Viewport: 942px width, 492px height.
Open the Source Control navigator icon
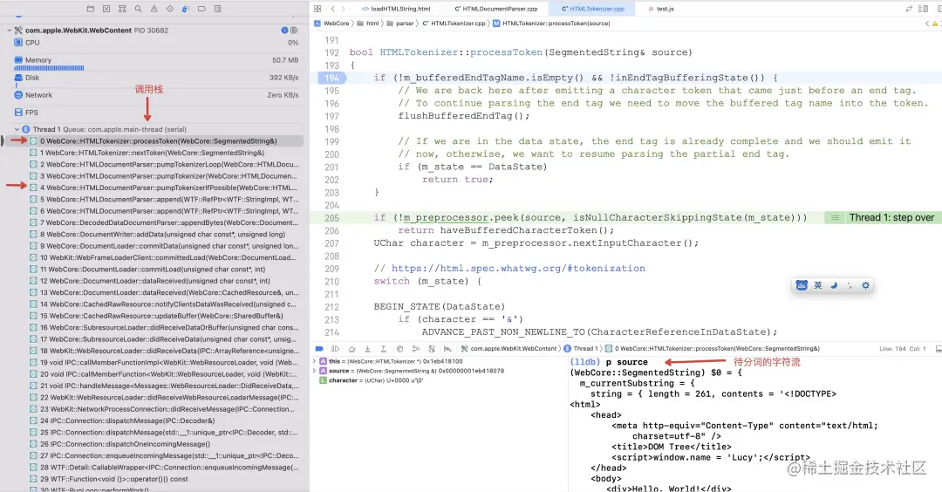click(106, 9)
